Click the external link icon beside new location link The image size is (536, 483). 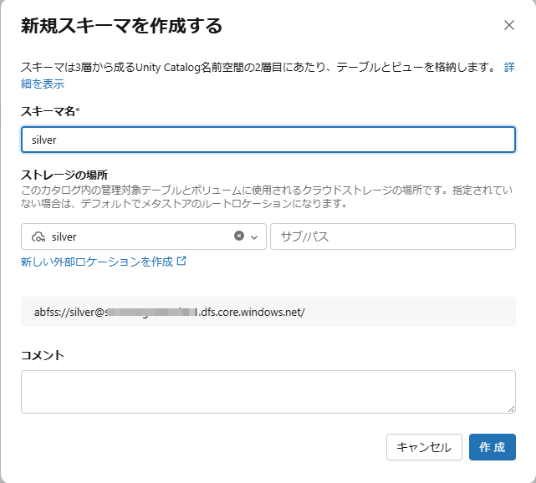coord(181,262)
